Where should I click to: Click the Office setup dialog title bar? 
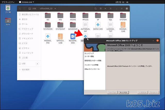(x=122, y=41)
